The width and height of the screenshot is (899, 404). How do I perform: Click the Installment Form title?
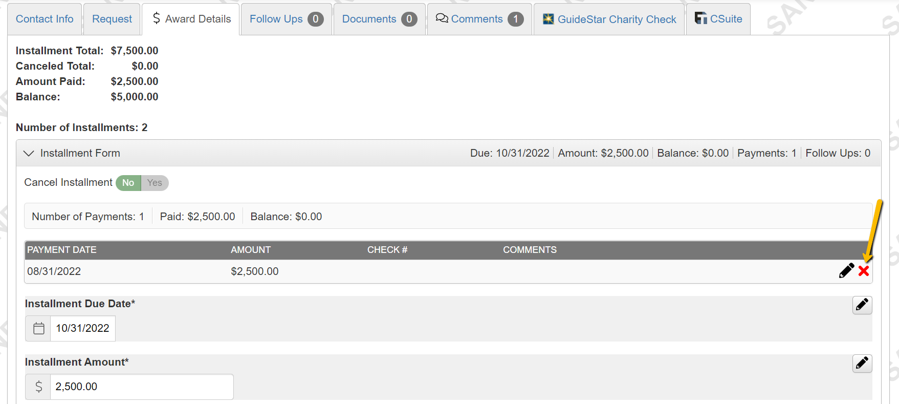click(x=80, y=153)
